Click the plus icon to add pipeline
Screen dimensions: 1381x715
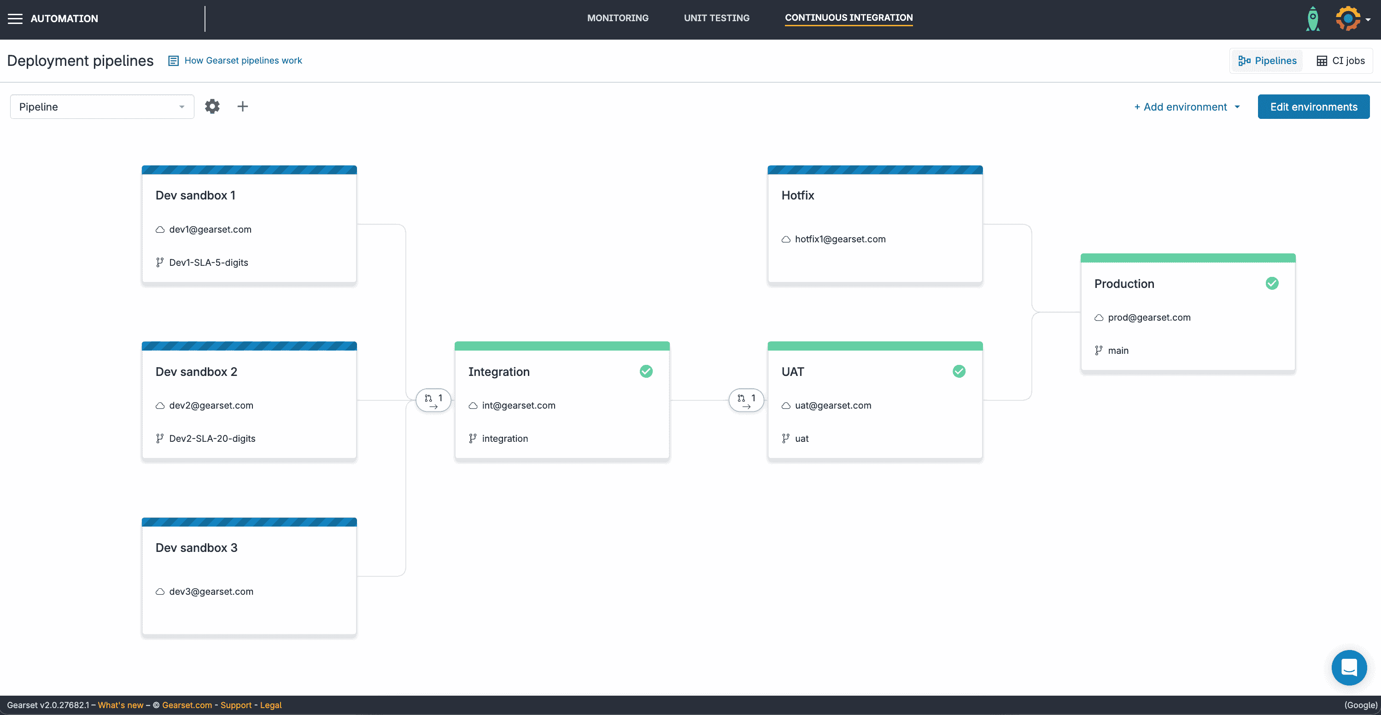[x=243, y=107]
